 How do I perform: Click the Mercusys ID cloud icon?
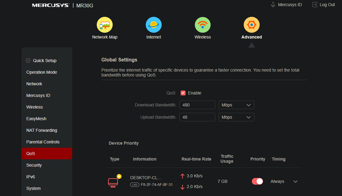273,5
